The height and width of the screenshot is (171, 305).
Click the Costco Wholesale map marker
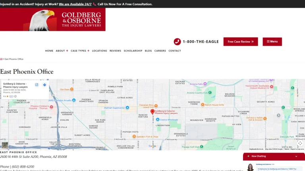click(x=158, y=120)
